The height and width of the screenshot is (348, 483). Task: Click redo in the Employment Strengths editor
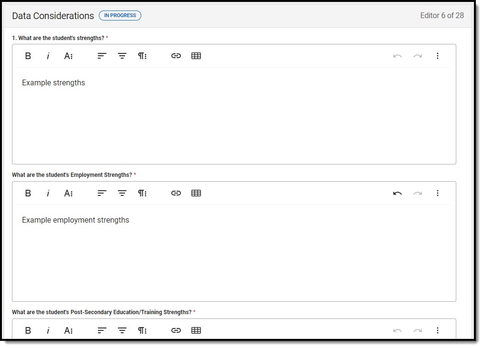tap(418, 193)
